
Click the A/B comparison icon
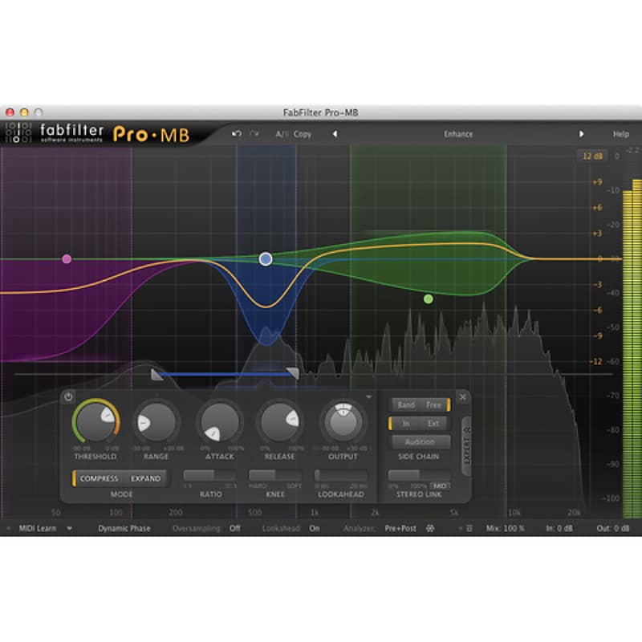point(279,134)
